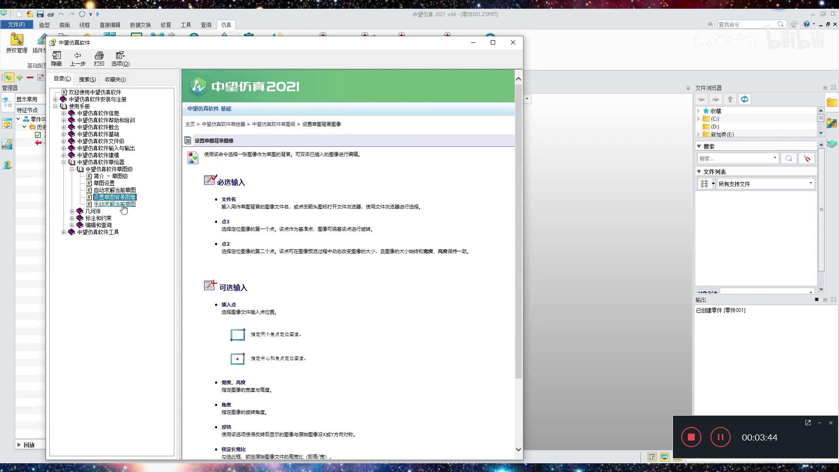Image resolution: width=839 pixels, height=472 pixels.
Task: Click the open file icon in quick access bar
Action: click(x=29, y=14)
